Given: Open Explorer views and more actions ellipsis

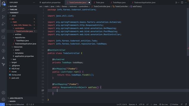Looking at the screenshot, I should point(34,3).
